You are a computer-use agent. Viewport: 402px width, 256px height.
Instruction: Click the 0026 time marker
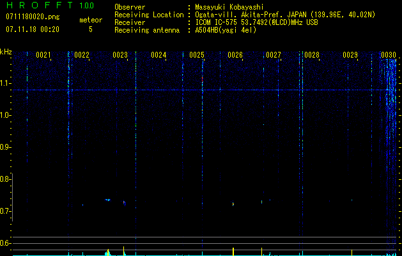[x=235, y=55]
